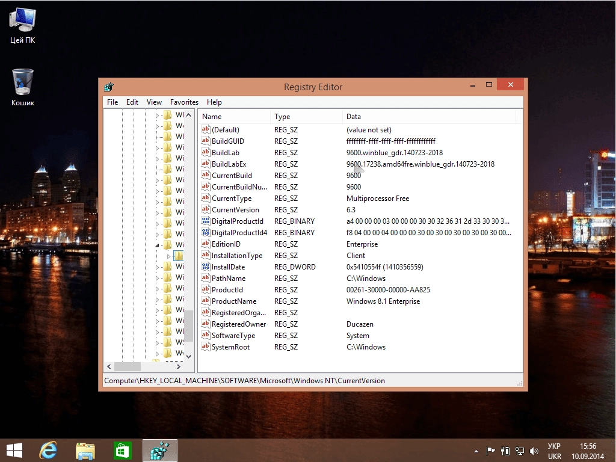The width and height of the screenshot is (616, 462).
Task: Select the '00261-30000-00000-AA825' data value
Action: [x=388, y=290]
